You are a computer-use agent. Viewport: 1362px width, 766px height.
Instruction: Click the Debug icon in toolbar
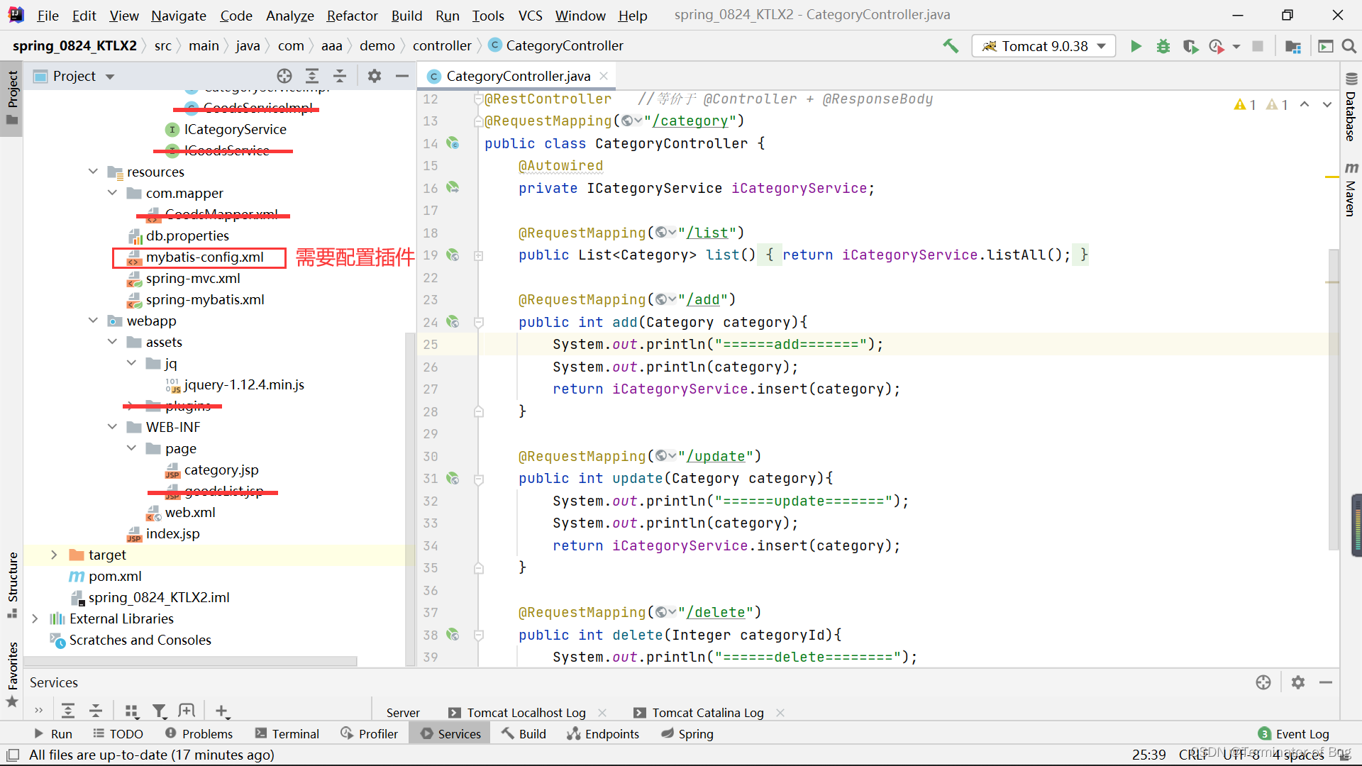[x=1163, y=46]
